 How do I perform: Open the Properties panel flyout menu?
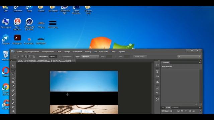tap(200, 63)
